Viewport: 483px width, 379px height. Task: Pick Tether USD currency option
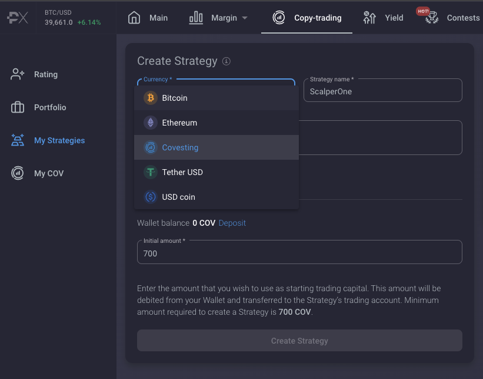point(216,172)
